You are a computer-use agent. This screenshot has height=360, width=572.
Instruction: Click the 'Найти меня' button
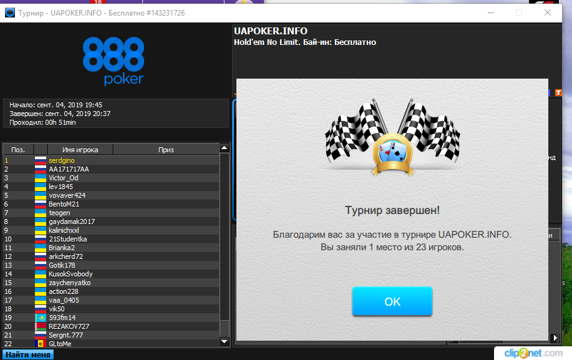[x=27, y=354]
